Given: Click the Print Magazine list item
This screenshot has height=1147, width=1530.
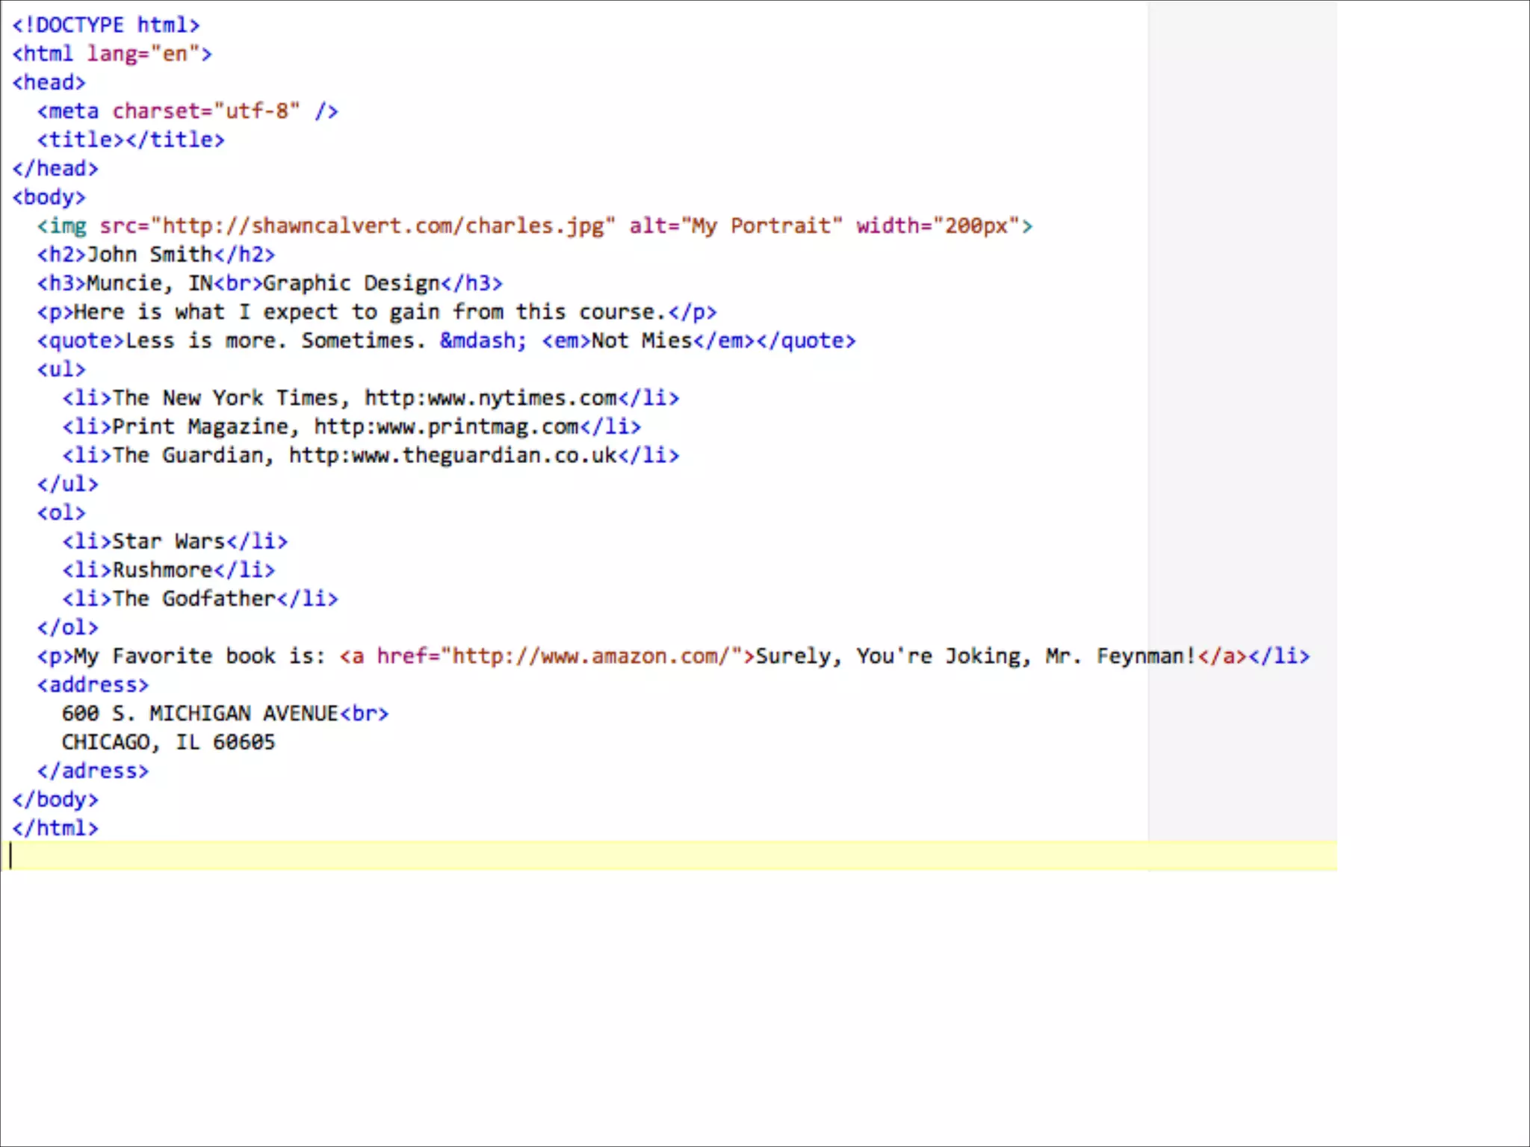Looking at the screenshot, I should (x=351, y=426).
